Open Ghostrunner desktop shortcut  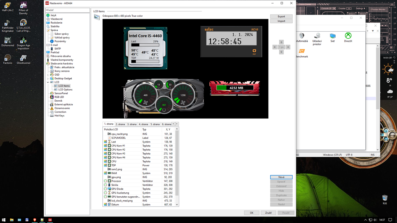[x=23, y=59]
